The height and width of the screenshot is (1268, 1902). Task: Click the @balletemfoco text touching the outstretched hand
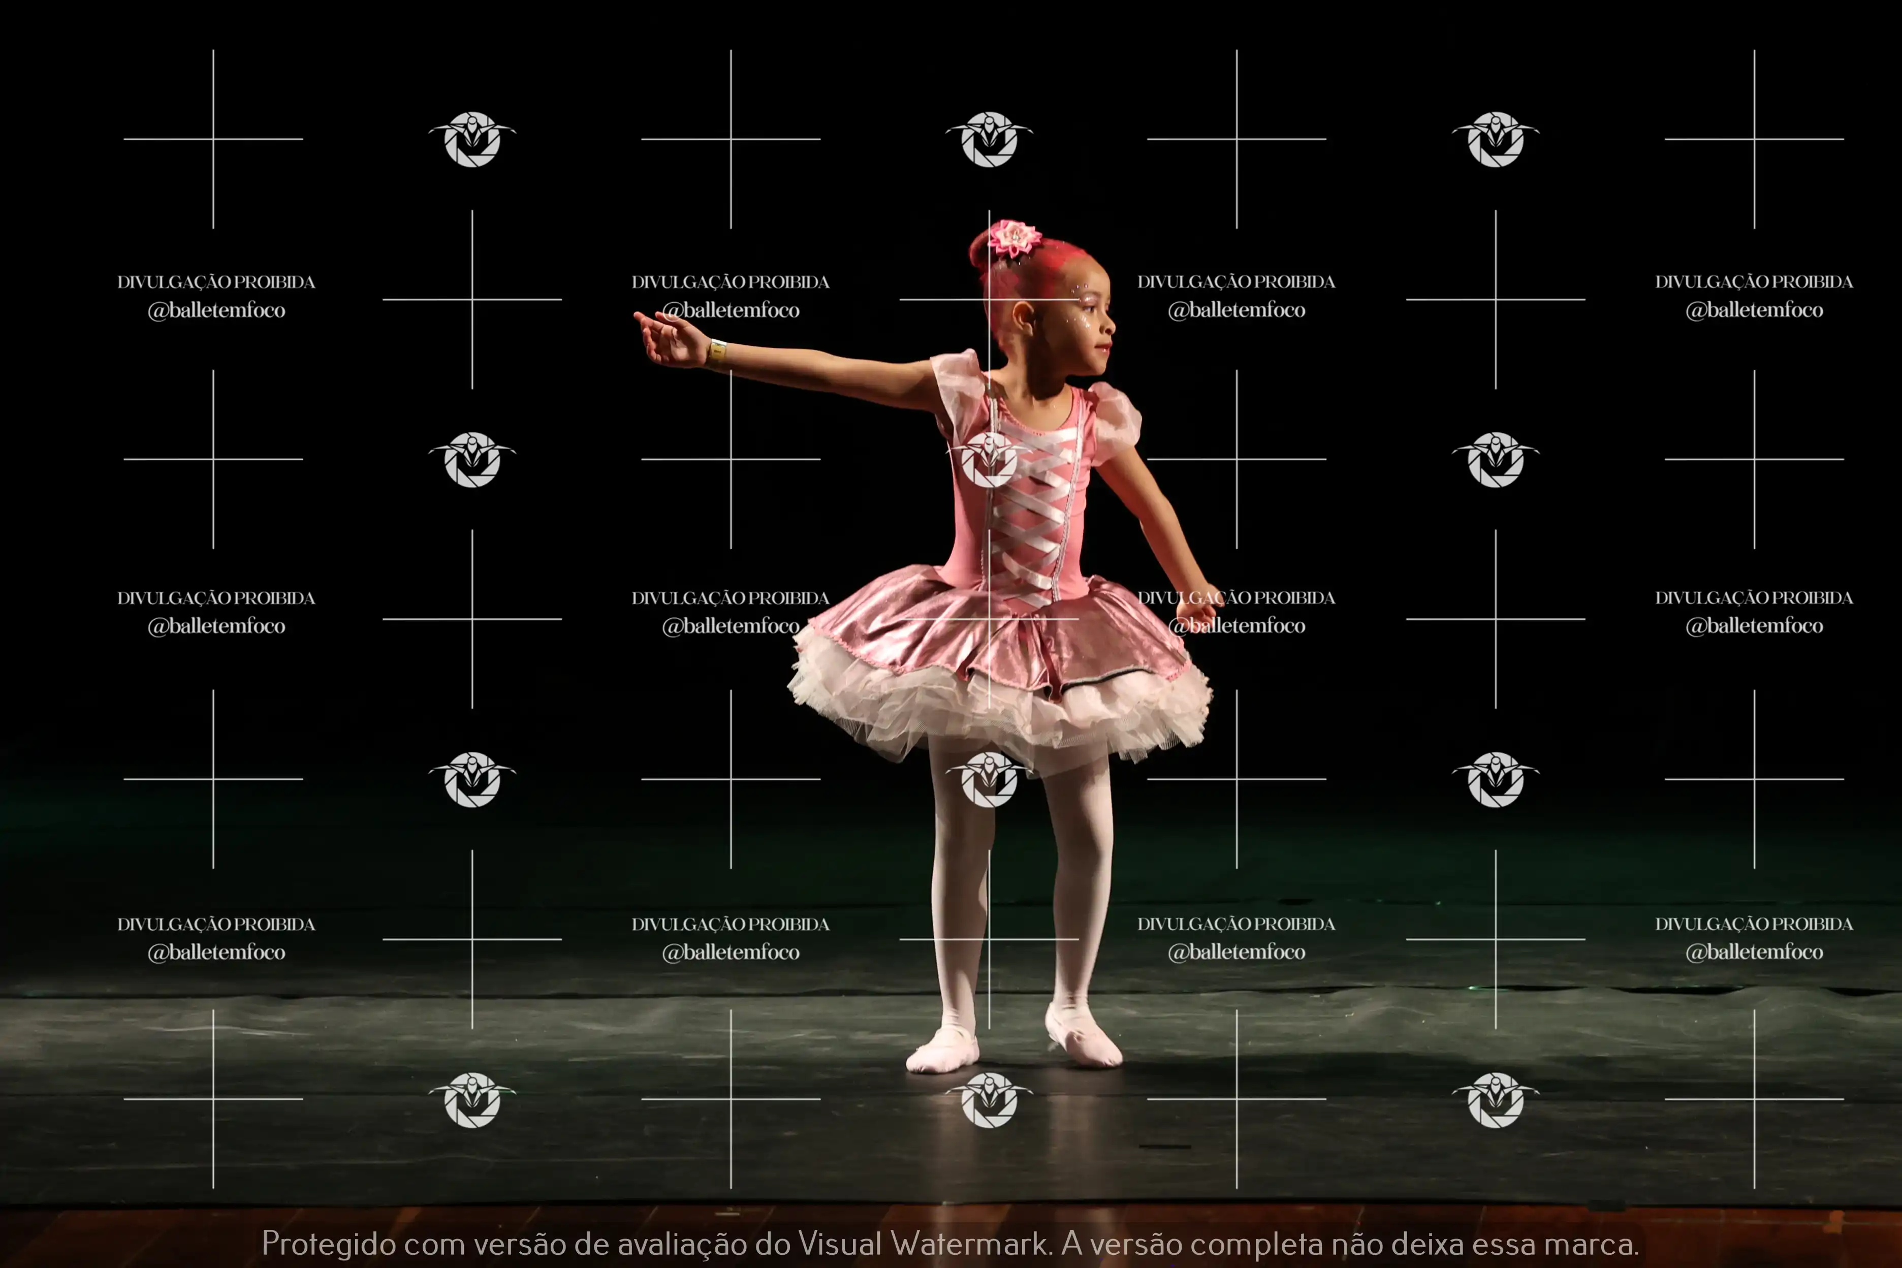[x=731, y=310]
